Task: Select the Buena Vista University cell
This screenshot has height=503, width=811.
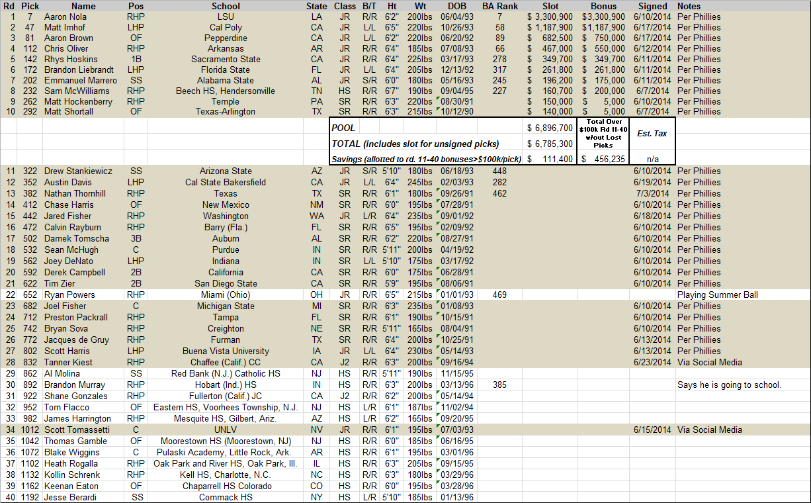Action: coord(226,351)
